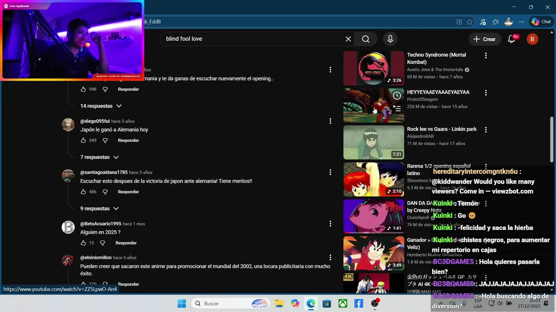Dislike the comment with 948 likes
The height and width of the screenshot is (312, 556).
click(x=105, y=89)
